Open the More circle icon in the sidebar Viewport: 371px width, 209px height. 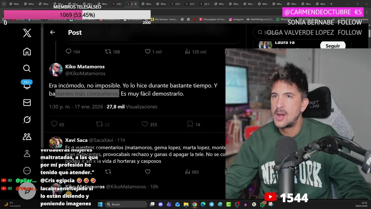click(x=27, y=171)
